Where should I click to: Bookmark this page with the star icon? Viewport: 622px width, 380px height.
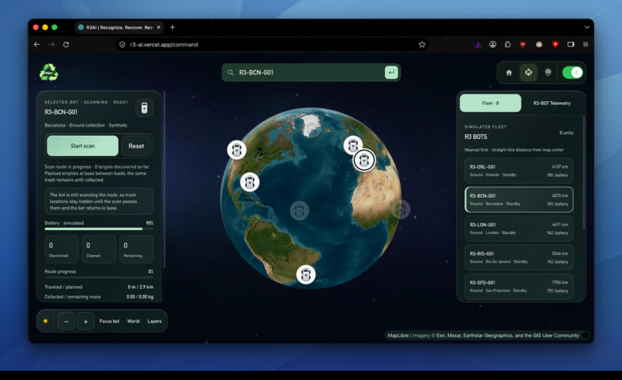[422, 45]
